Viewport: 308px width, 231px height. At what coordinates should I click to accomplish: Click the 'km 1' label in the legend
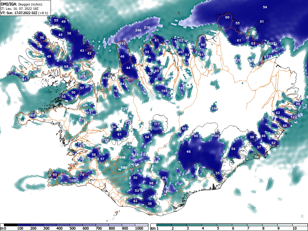155,229
